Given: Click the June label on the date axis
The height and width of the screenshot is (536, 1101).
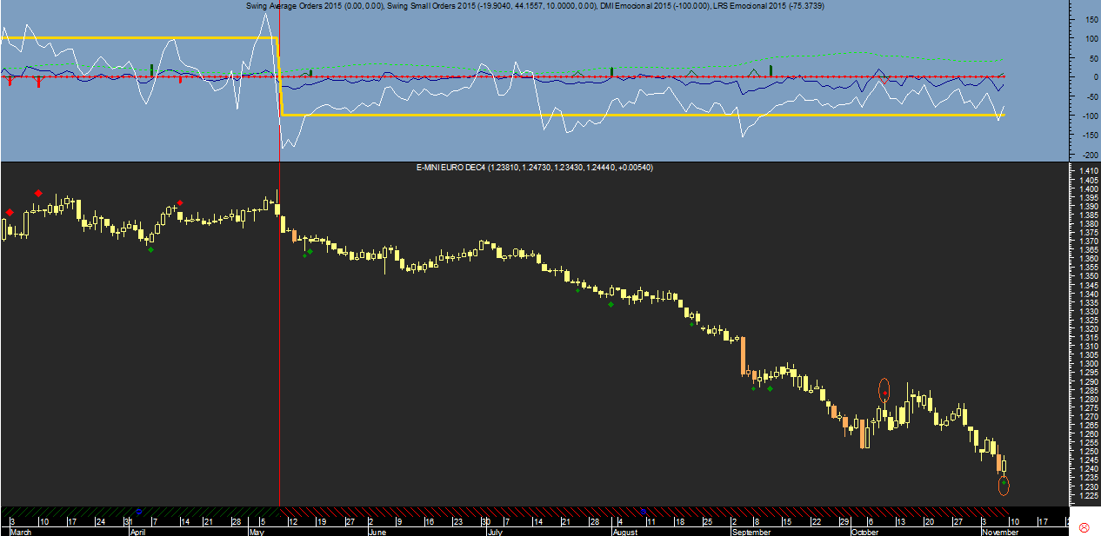Looking at the screenshot, I should pos(377,532).
